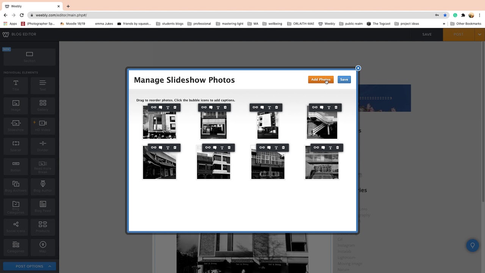Viewport: 485px width, 273px height.
Task: Open the Chrome extensions puzzle icon
Action: click(x=463, y=15)
